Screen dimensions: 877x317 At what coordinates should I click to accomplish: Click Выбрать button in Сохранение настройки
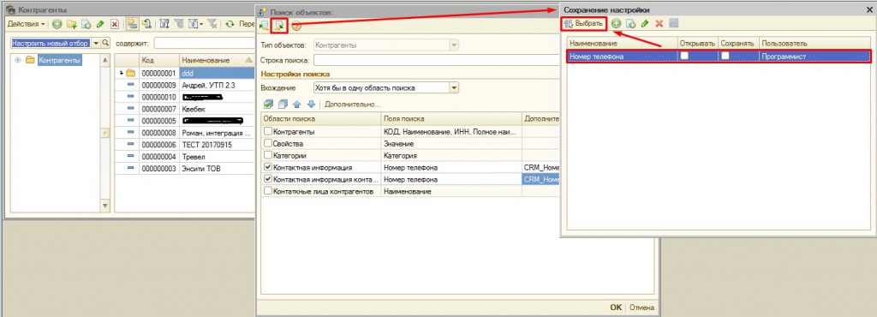tap(584, 23)
